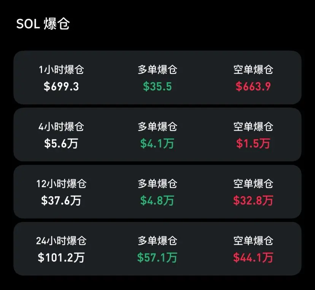Tap the red $663.9 short liquidation value
This screenshot has height=290, width=315.
253,86
